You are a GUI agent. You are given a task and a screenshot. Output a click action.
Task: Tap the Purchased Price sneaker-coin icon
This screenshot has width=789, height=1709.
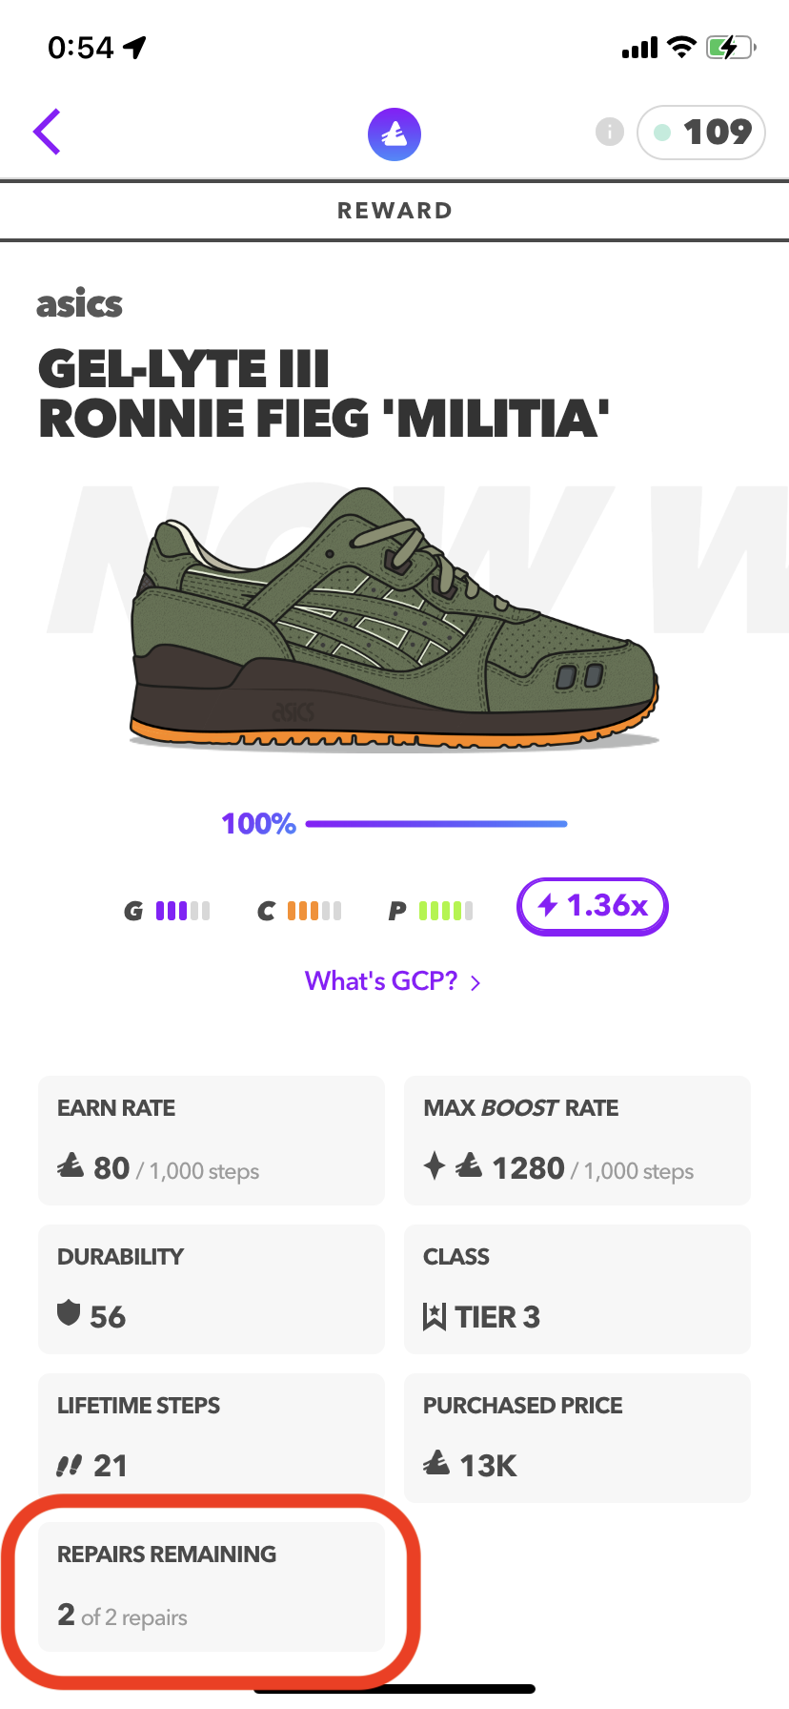pyautogui.click(x=436, y=1462)
